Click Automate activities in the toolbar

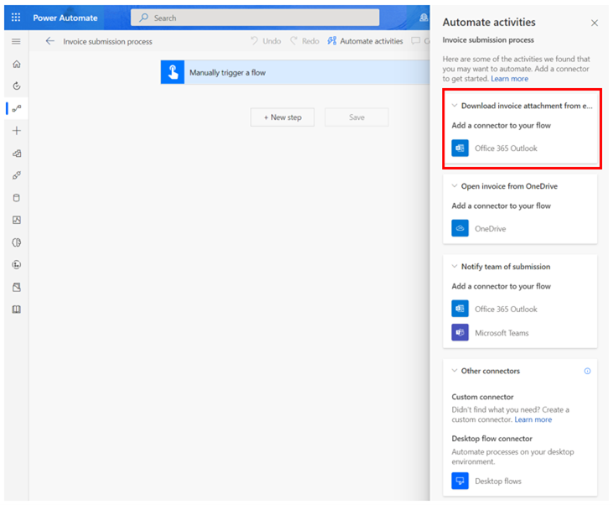[365, 41]
